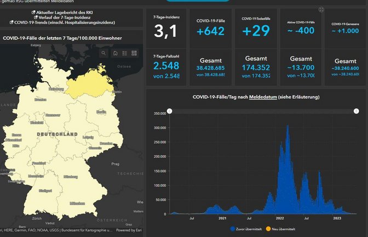
Task: Follow the underlined Meldedatum link in chart title
Action: [x=263, y=97]
